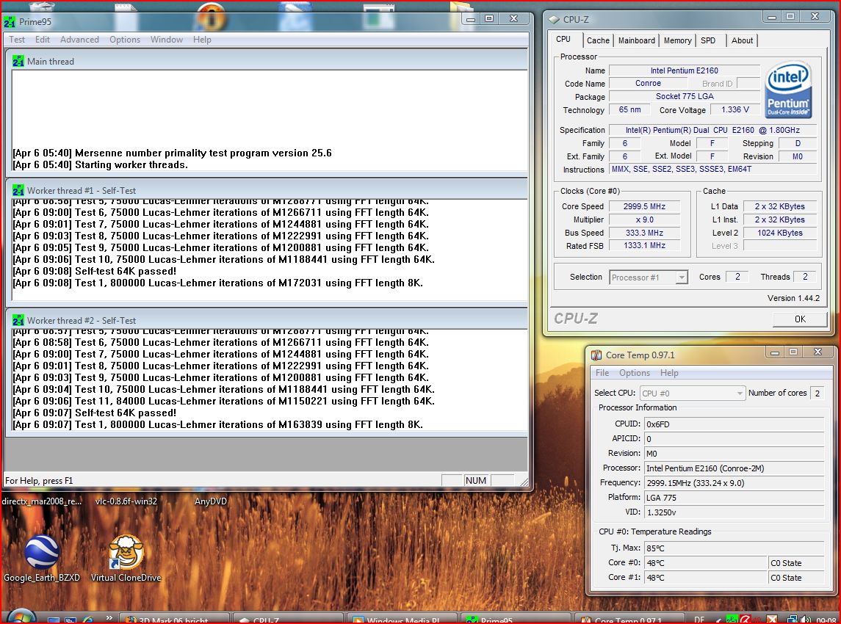Click the Tj. Max value 85°C

(734, 548)
